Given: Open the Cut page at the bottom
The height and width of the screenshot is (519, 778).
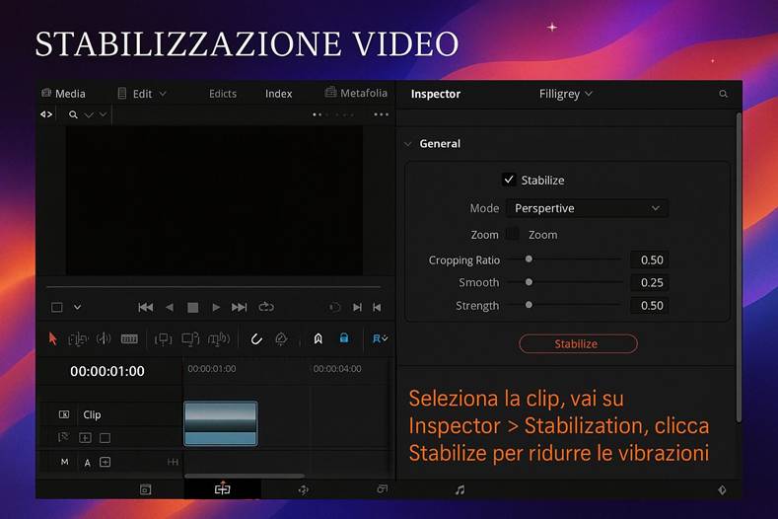Looking at the screenshot, I should (145, 489).
